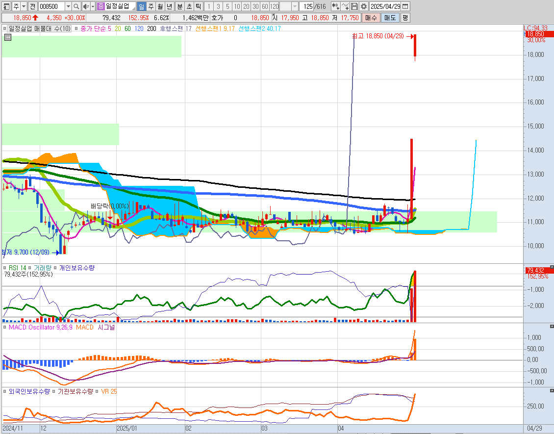Click the 선행스팬1 9,17 legend label
554x434 pixels.
pyautogui.click(x=215, y=28)
